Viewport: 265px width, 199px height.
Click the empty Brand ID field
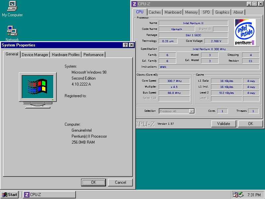pyautogui.click(x=221, y=29)
